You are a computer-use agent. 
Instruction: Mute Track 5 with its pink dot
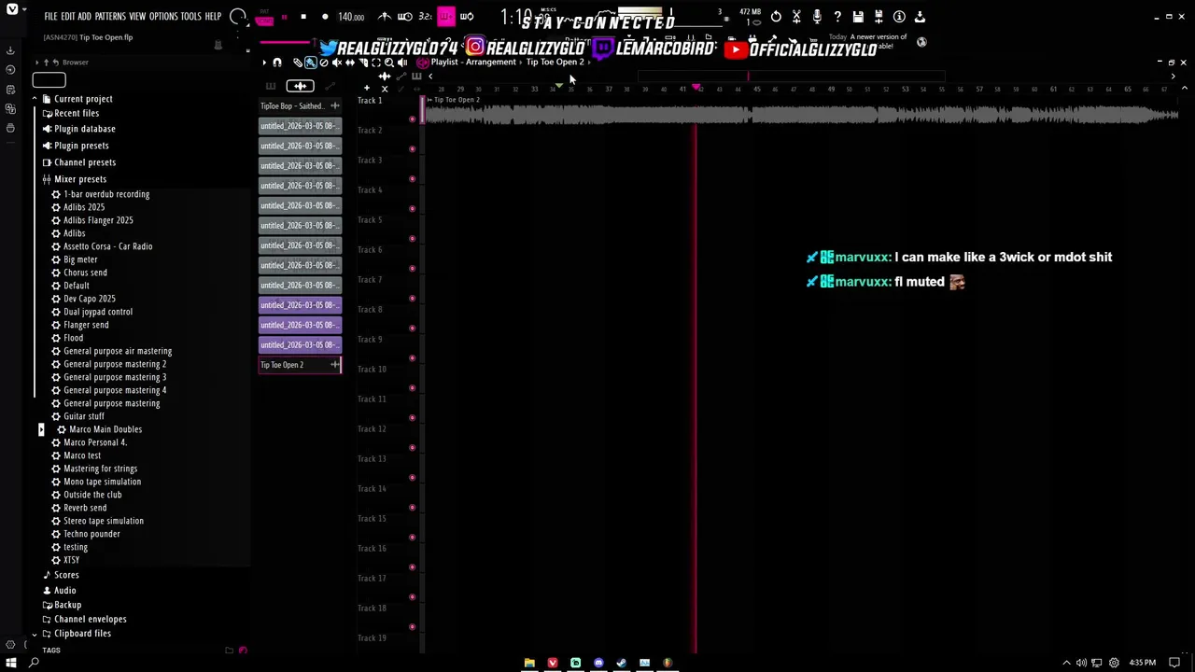(x=412, y=239)
